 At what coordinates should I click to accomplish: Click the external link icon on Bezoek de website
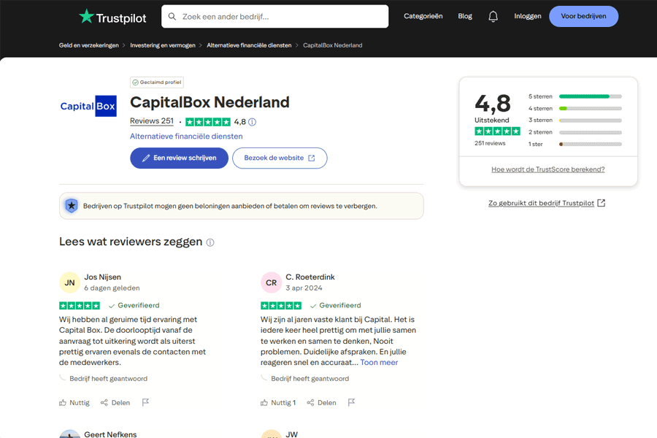312,158
